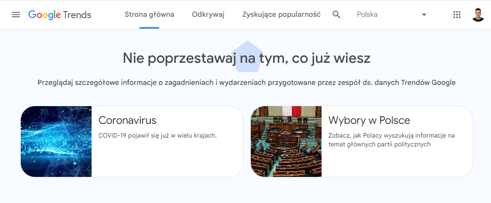Click the search magnifier icon
Image resolution: width=491 pixels, height=203 pixels.
[336, 15]
